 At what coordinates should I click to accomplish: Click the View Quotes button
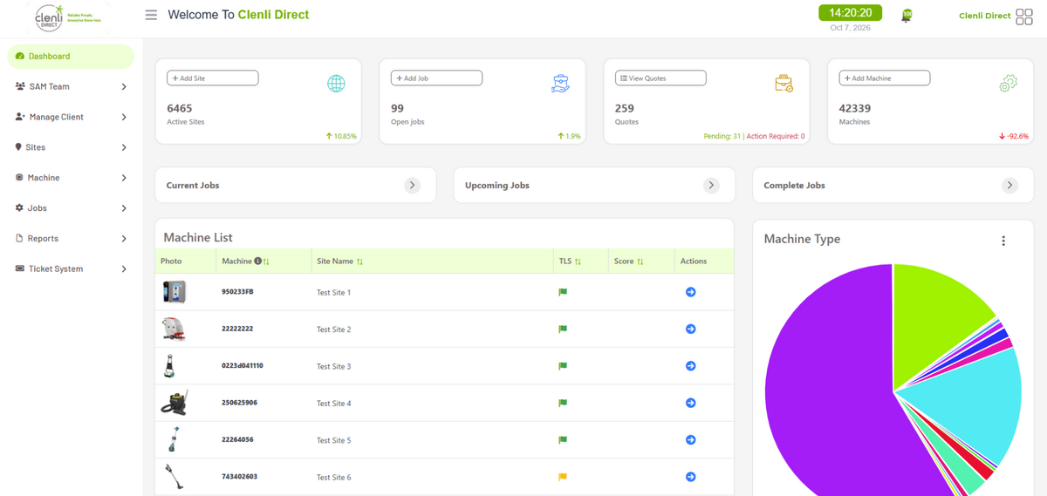coord(660,78)
